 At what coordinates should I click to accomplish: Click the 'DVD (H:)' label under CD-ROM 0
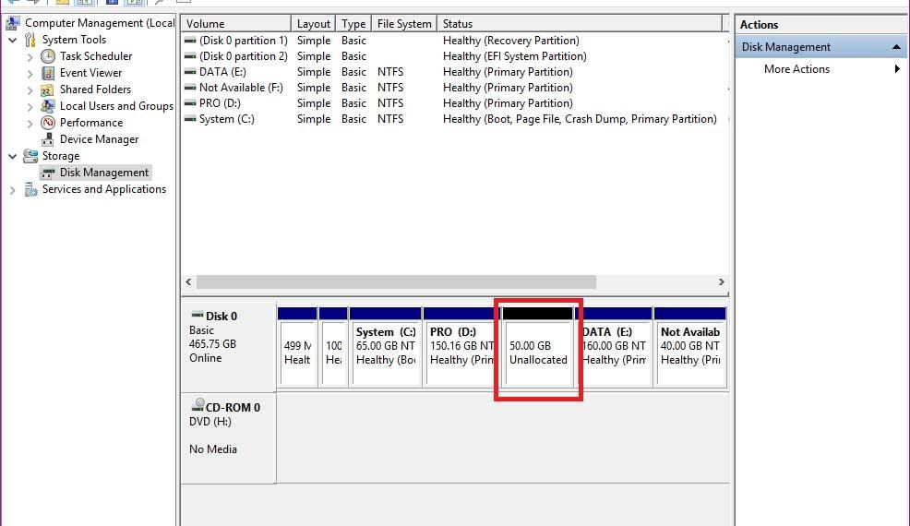pos(210,422)
